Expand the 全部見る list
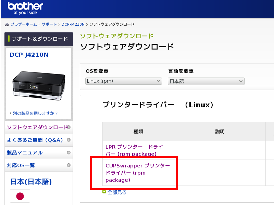 click(117, 192)
